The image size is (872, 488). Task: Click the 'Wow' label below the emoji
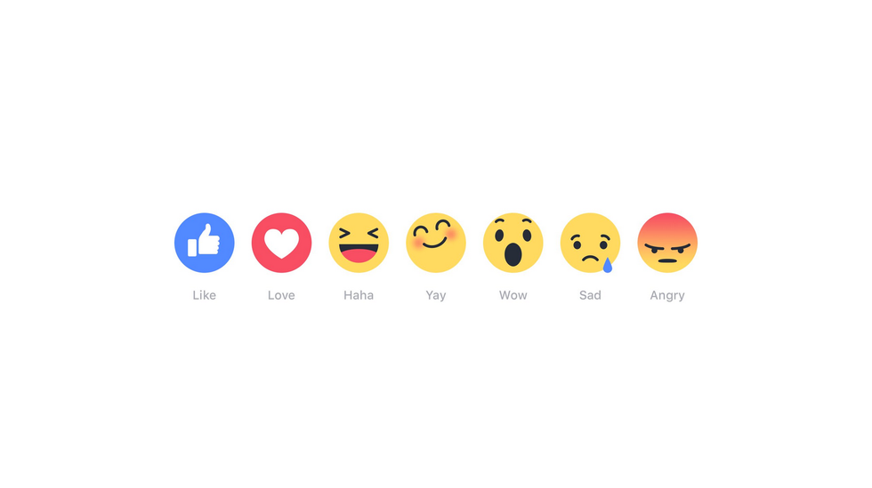tap(513, 295)
